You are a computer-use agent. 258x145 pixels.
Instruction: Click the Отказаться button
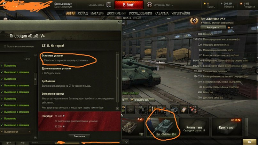point(79,136)
